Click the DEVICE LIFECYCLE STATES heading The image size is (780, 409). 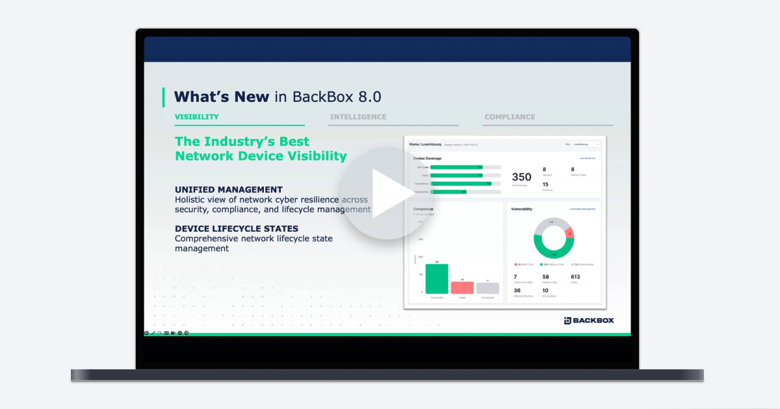[237, 229]
